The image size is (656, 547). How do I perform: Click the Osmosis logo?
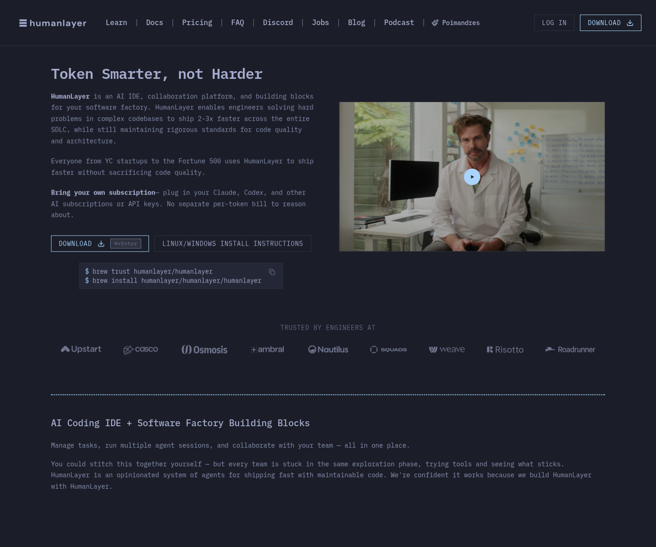[x=205, y=350]
